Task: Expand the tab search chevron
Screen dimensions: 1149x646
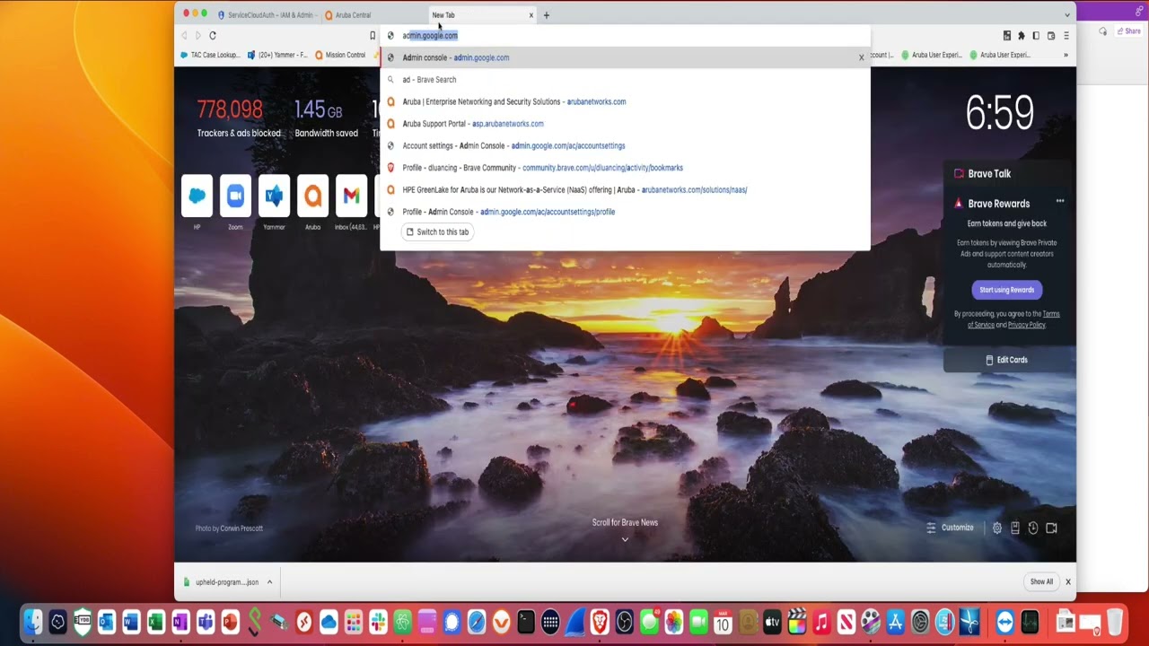Action: pyautogui.click(x=1066, y=15)
